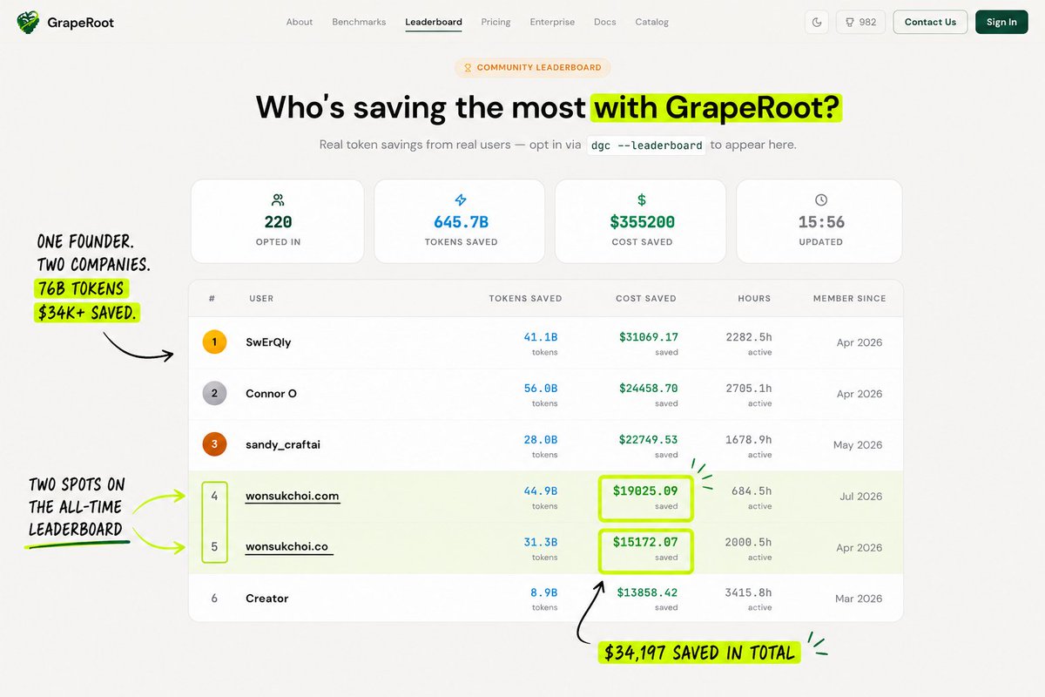Image resolution: width=1045 pixels, height=697 pixels.
Task: Click the 2000.5h active hours
Action: [748, 541]
